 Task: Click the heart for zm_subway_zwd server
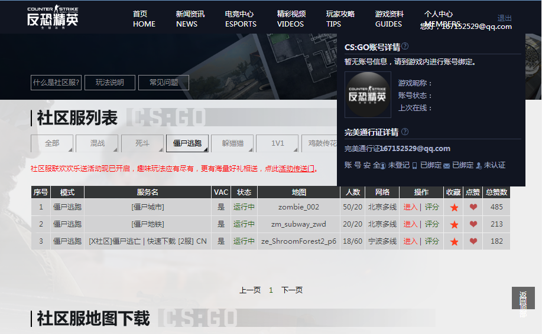473,224
